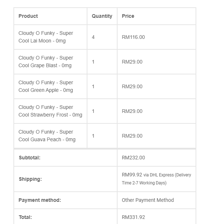The width and height of the screenshot is (205, 224).
Task: Select the Super Cool Lai Moon product name
Action: 46,37
